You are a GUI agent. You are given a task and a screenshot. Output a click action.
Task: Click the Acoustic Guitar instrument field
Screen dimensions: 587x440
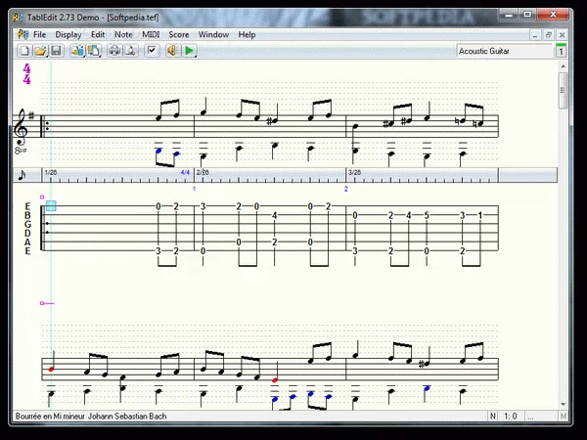point(504,51)
